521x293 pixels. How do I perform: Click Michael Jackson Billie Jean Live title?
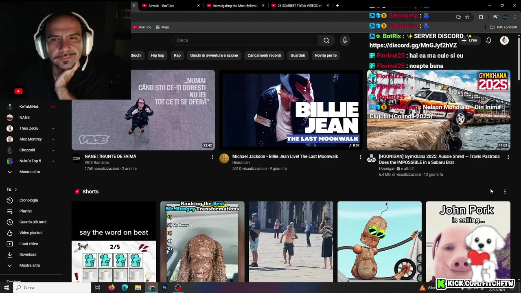[285, 156]
